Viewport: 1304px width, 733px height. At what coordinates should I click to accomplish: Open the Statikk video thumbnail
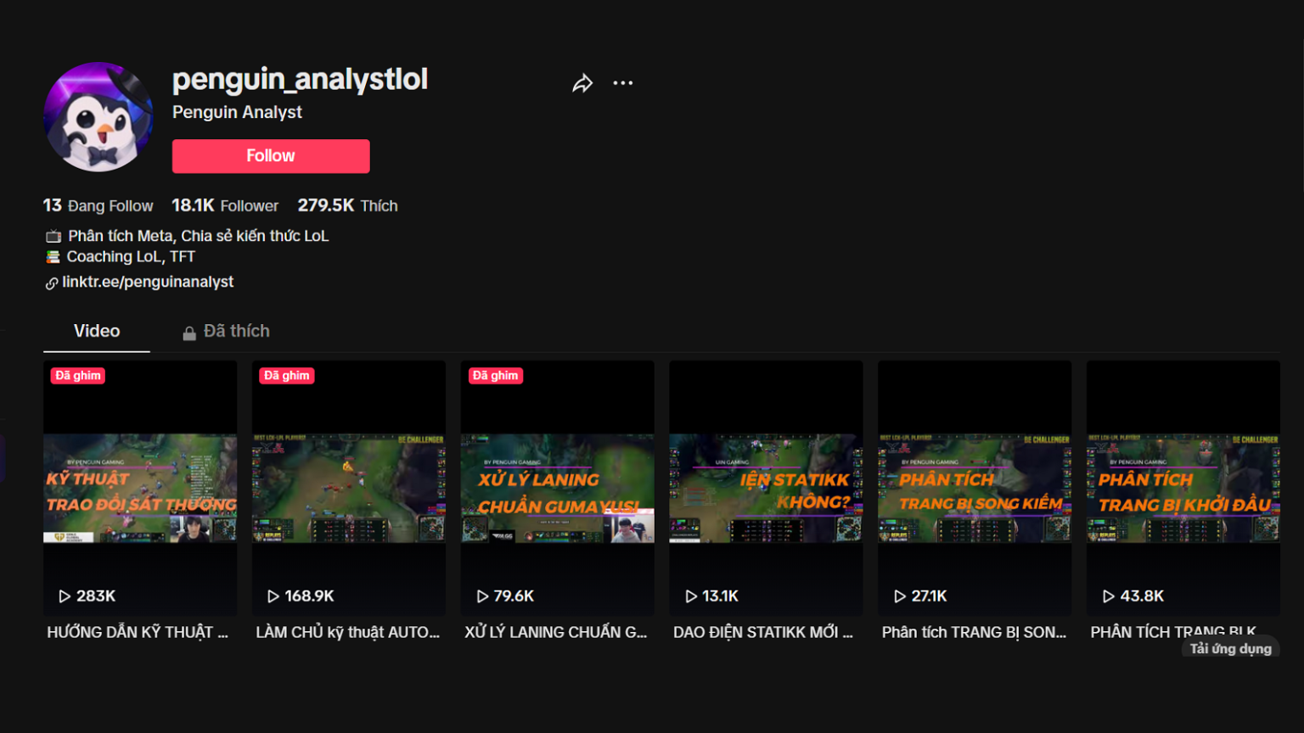766,488
